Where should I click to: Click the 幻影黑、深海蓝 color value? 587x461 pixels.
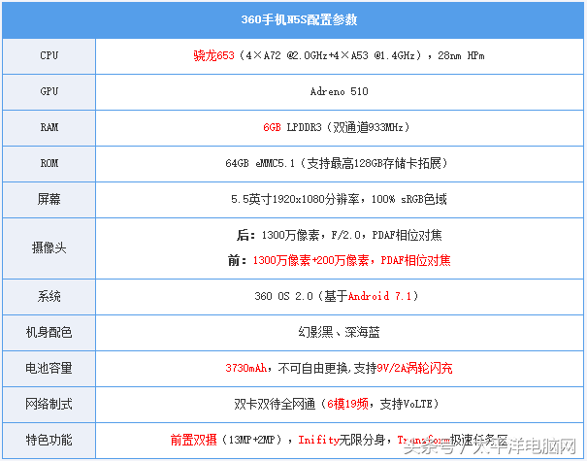click(340, 332)
